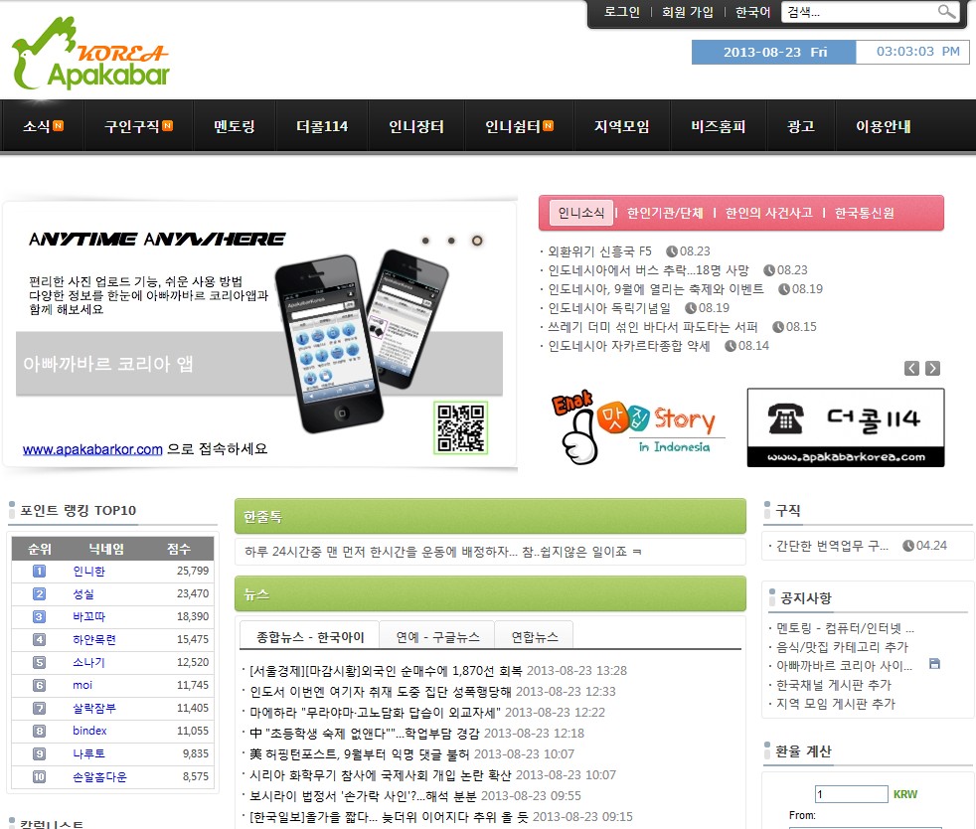Image resolution: width=976 pixels, height=829 pixels.
Task: Select the third banner slide dot
Action: pos(477,241)
